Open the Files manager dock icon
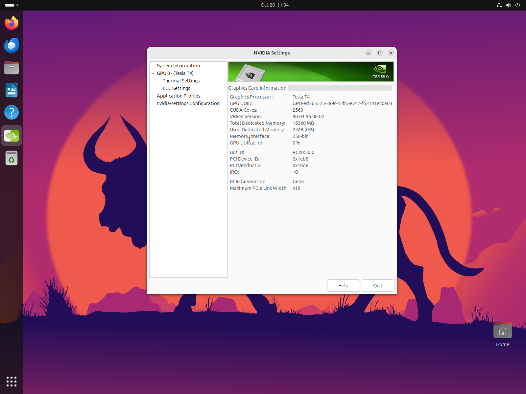The image size is (526, 394). [x=12, y=68]
